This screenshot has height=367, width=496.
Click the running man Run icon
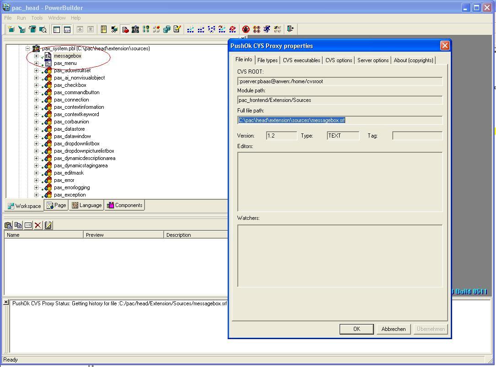(x=267, y=29)
